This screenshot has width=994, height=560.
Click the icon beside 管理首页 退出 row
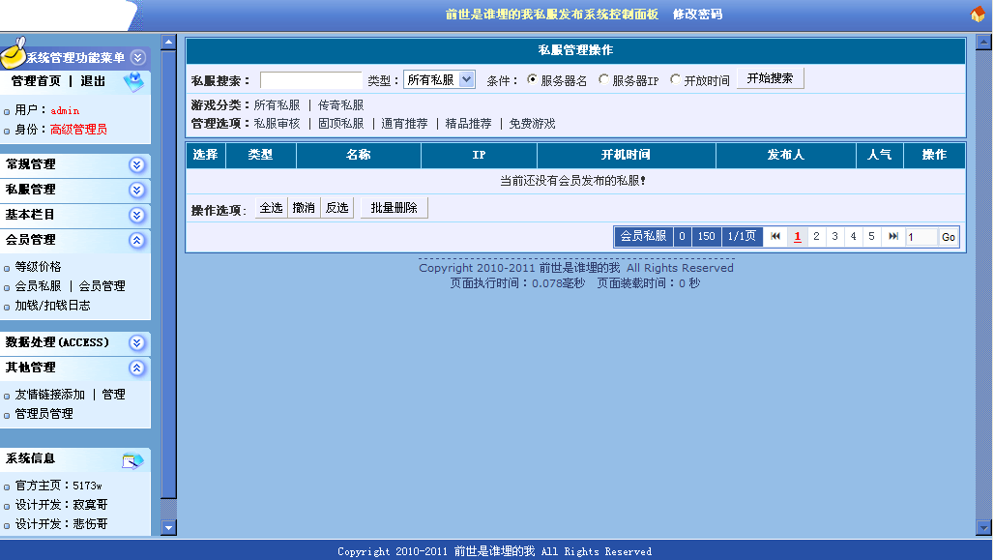[x=133, y=83]
